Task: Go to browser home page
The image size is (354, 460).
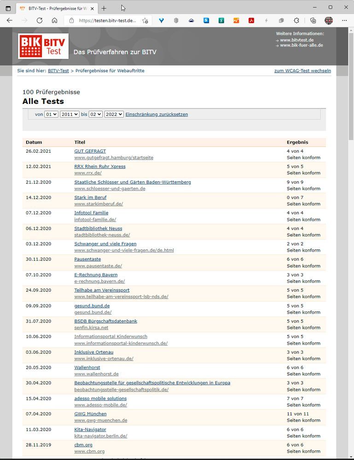Action: click(54, 20)
